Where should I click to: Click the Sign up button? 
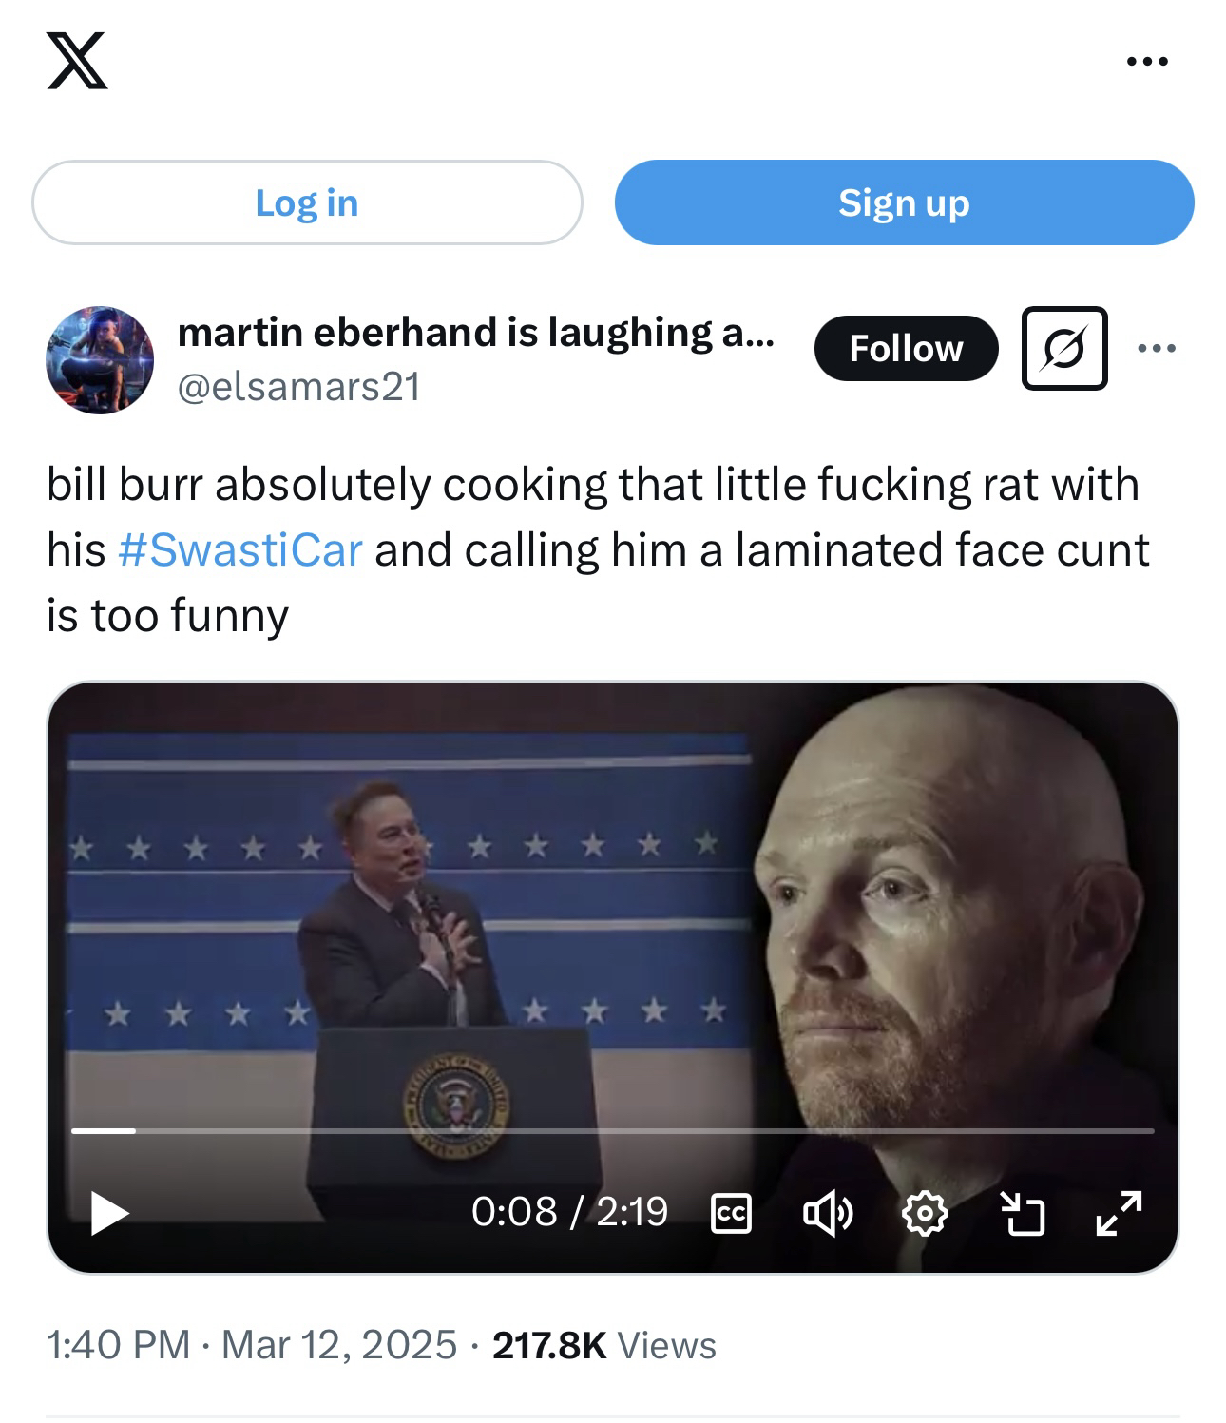point(904,202)
